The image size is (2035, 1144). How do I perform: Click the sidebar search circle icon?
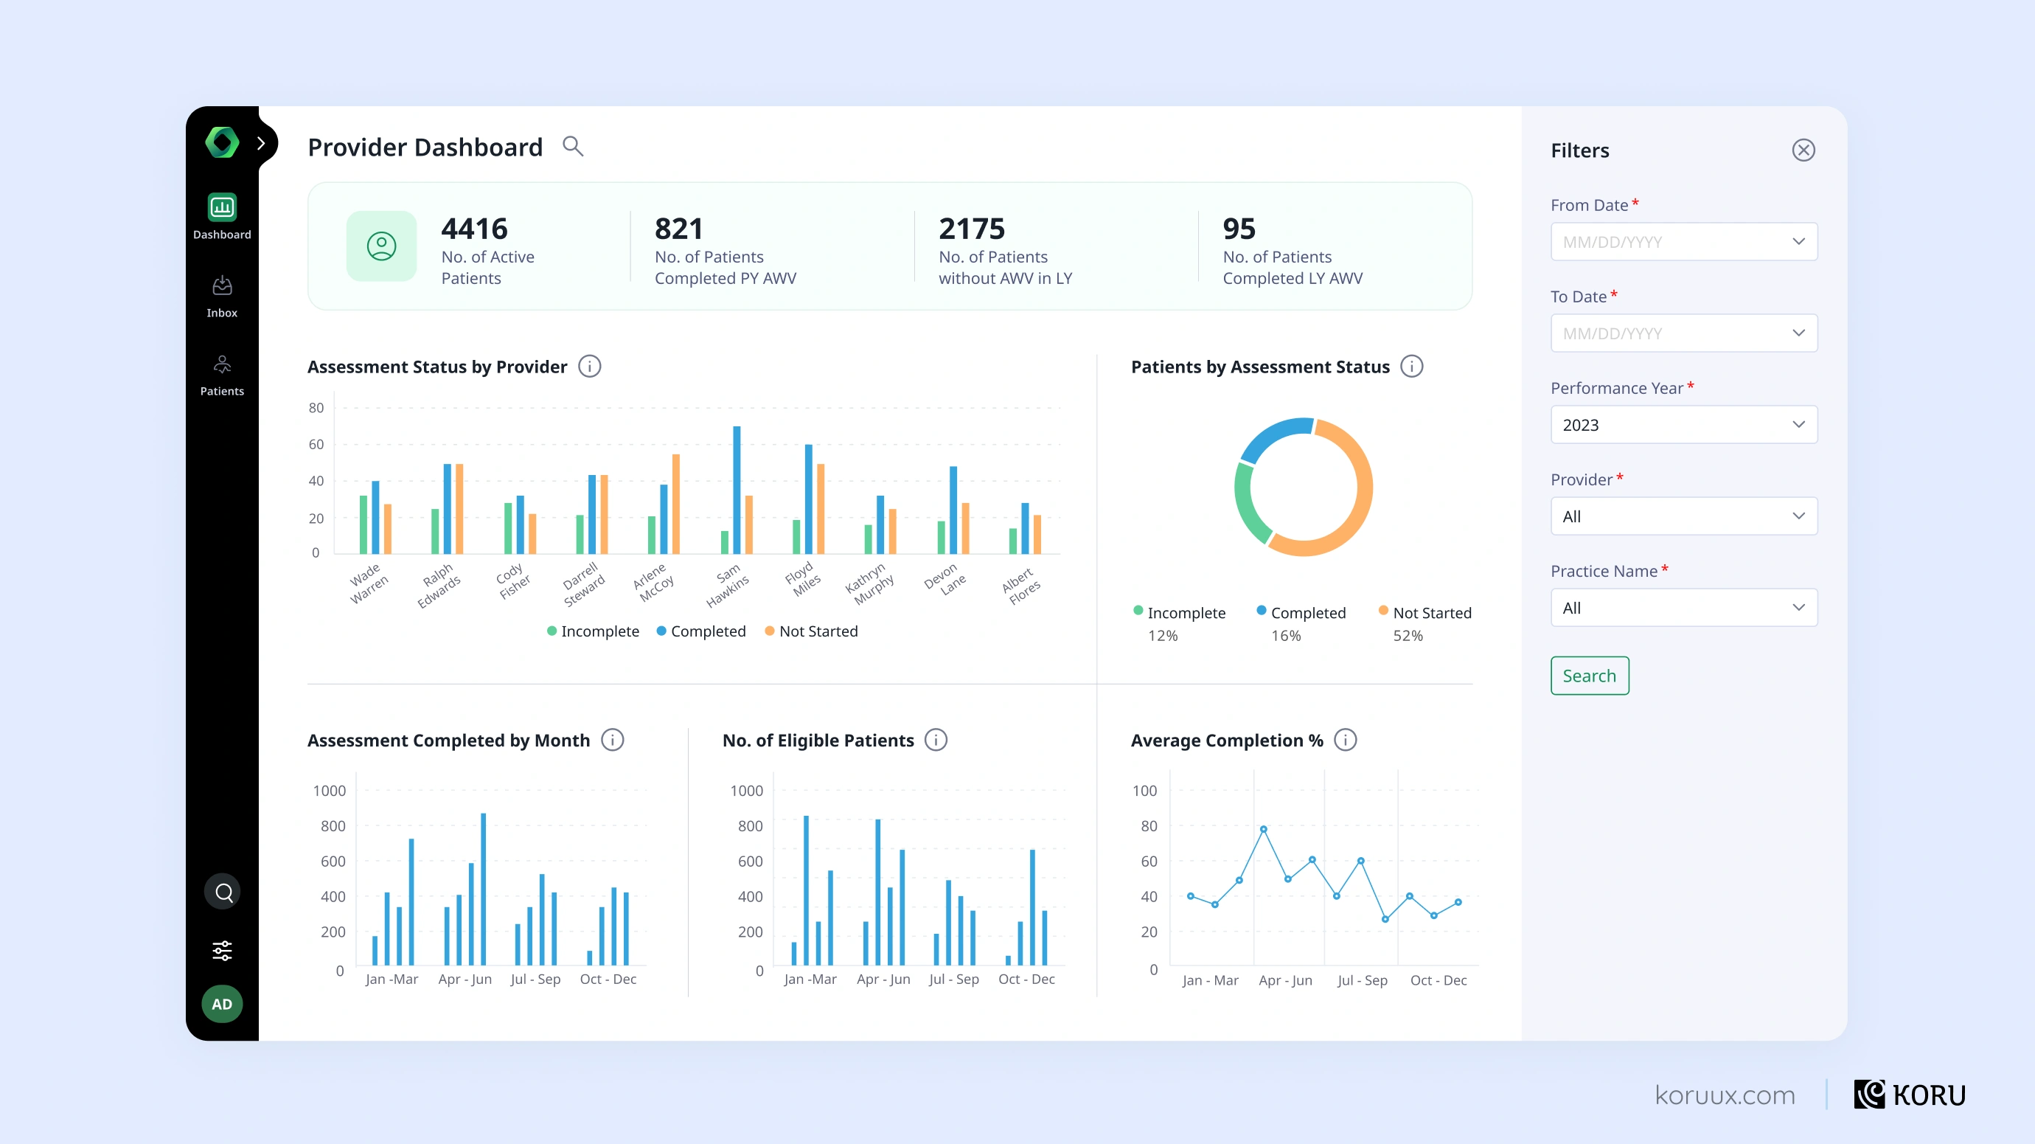(223, 892)
